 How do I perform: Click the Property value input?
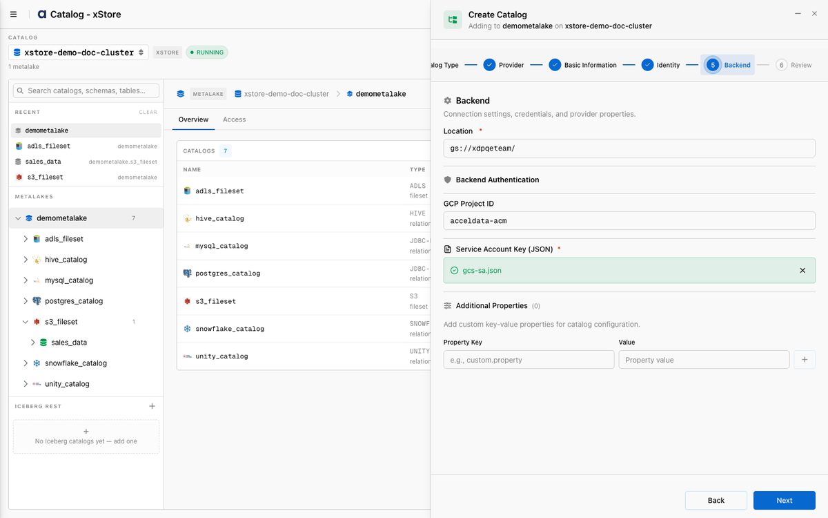click(x=704, y=360)
